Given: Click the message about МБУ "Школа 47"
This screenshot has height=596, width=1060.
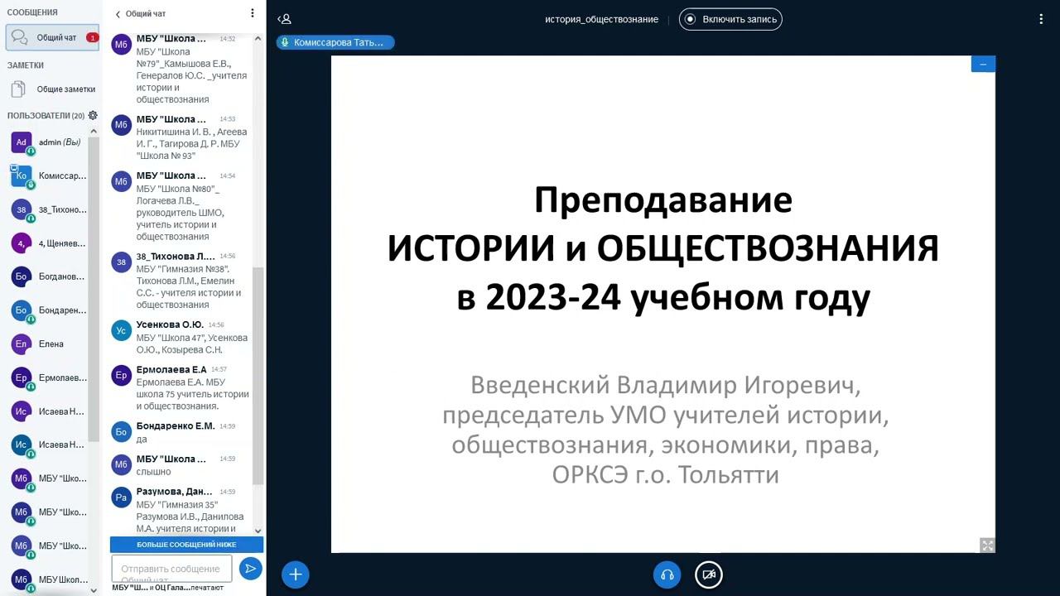Looking at the screenshot, I should tap(192, 344).
